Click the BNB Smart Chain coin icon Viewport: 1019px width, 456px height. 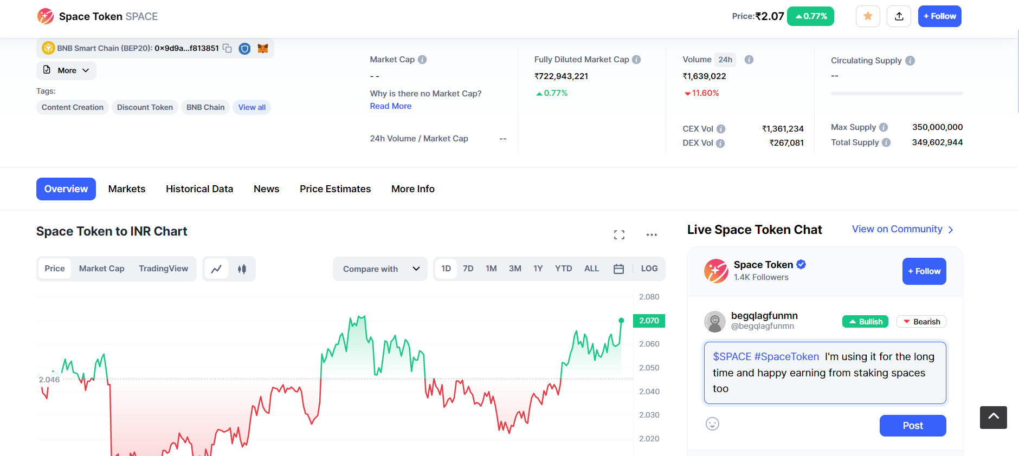click(48, 48)
